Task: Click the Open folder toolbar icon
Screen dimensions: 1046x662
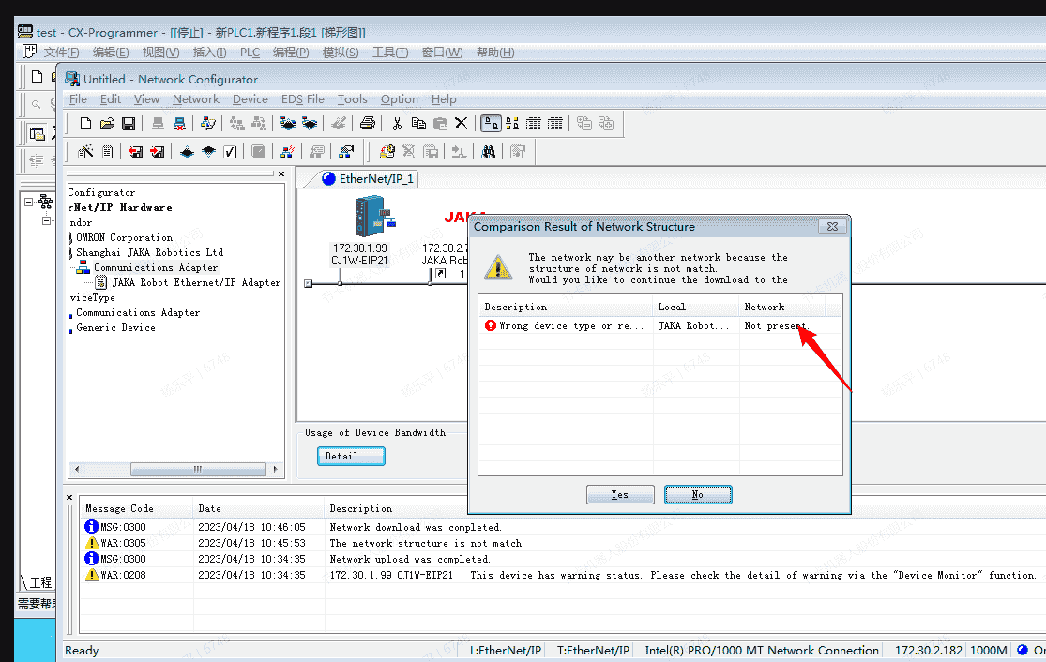Action: click(107, 123)
